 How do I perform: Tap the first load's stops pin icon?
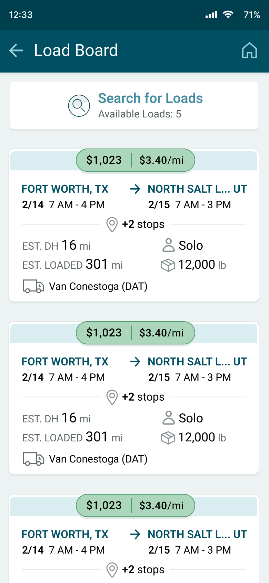[112, 224]
